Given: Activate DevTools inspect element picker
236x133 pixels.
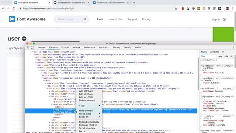Looking at the screenshot, I should (28, 47).
